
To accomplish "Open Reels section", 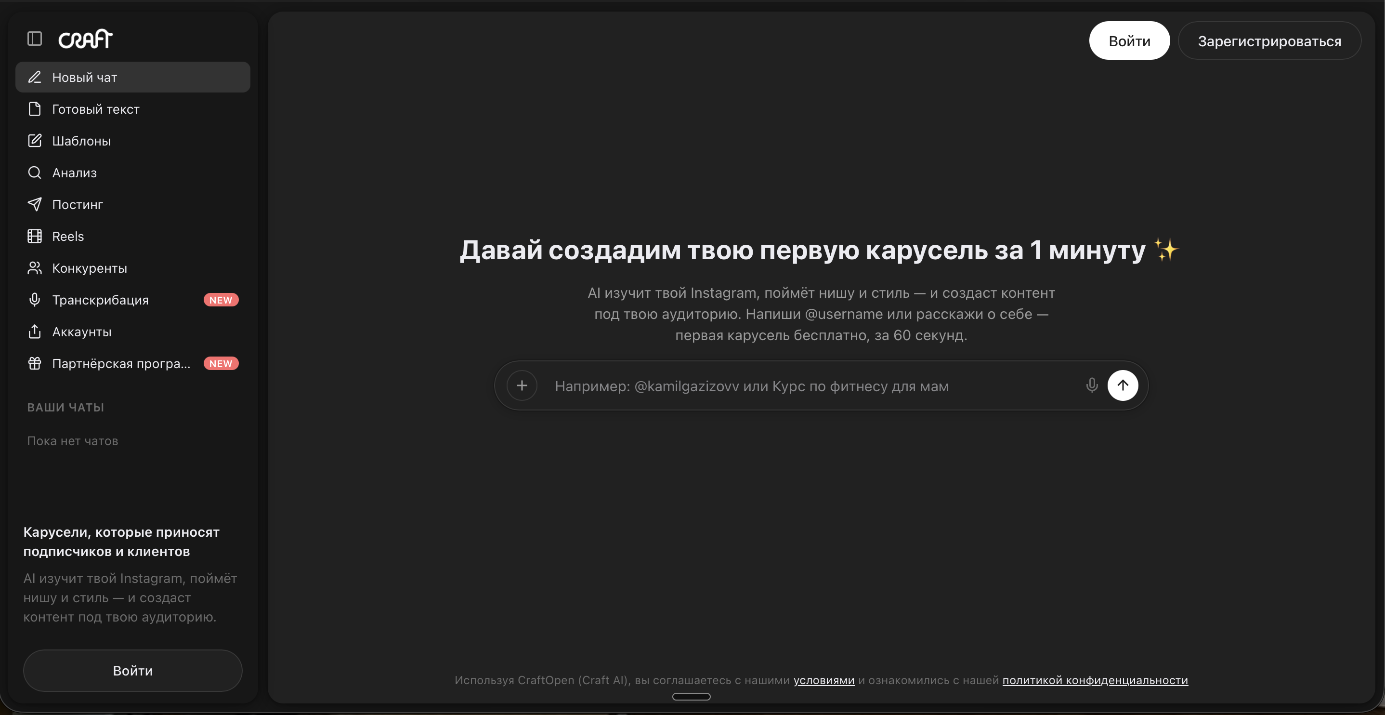I will (133, 236).
